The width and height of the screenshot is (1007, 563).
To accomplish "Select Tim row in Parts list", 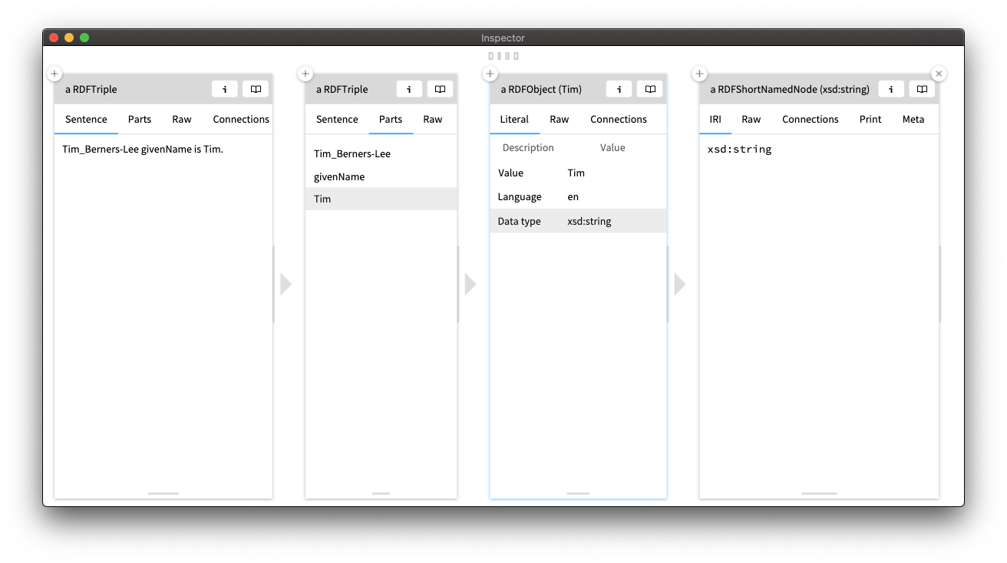I will click(x=381, y=199).
